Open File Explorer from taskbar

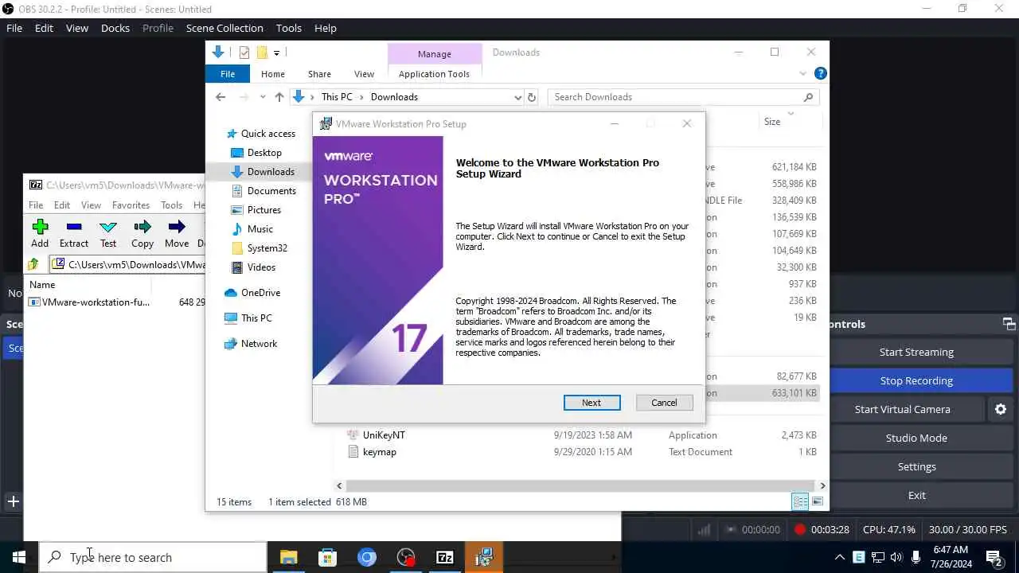pos(288,557)
